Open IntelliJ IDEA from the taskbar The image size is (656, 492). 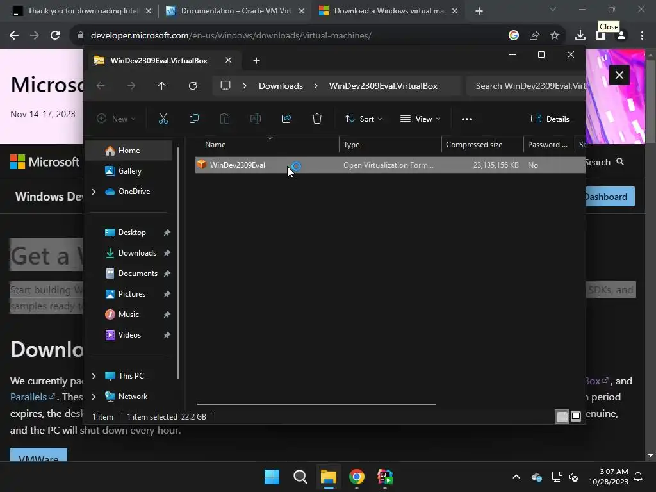[x=385, y=477]
